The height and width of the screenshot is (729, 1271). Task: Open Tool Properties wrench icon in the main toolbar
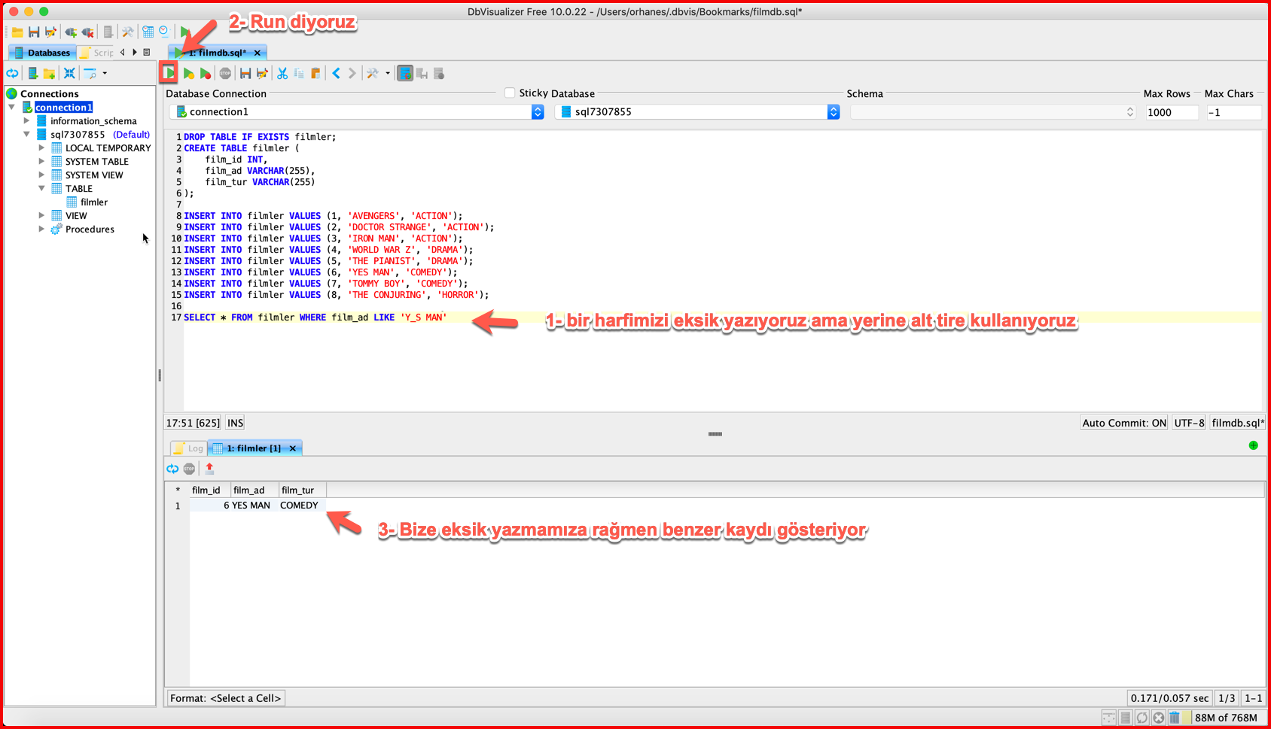[x=128, y=32]
